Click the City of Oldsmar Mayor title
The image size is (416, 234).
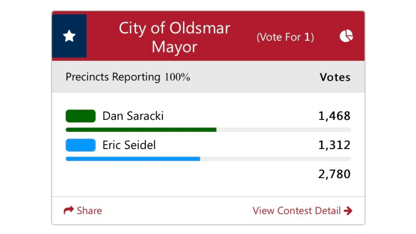click(x=174, y=37)
